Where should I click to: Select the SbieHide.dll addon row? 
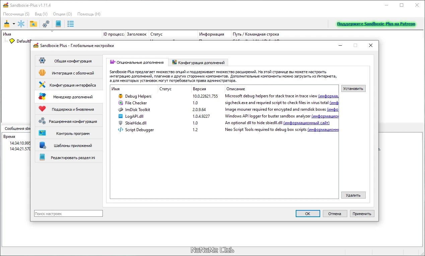(x=224, y=123)
